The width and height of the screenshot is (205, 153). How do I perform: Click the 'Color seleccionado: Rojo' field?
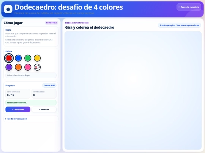31,75
